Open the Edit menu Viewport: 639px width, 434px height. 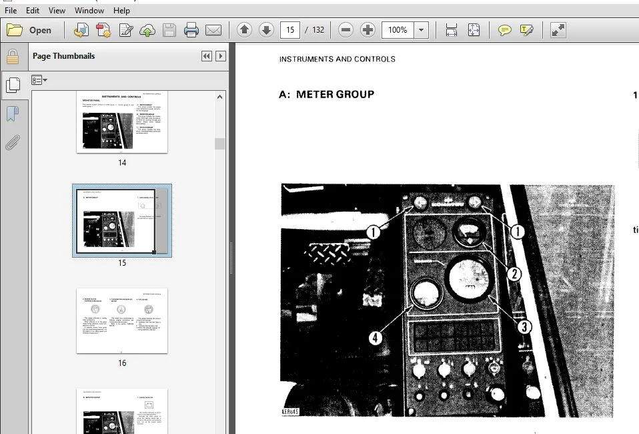[33, 10]
